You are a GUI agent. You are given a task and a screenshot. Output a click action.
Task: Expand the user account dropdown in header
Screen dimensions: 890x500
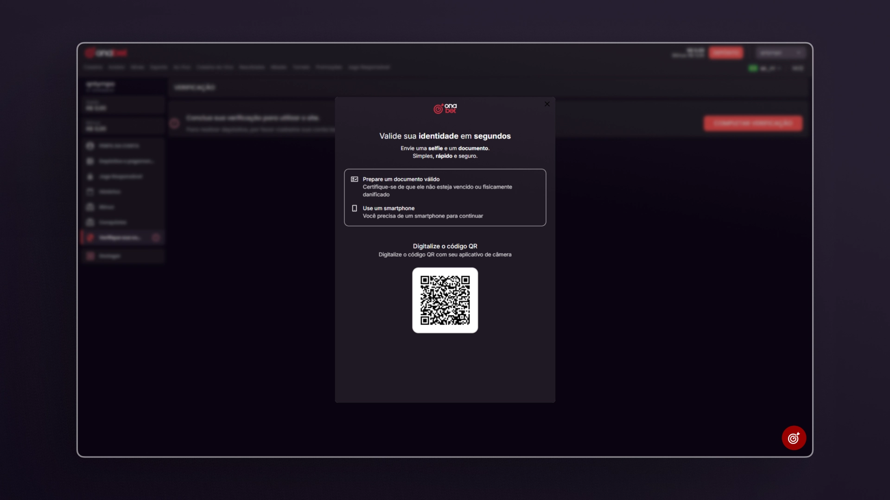point(781,53)
